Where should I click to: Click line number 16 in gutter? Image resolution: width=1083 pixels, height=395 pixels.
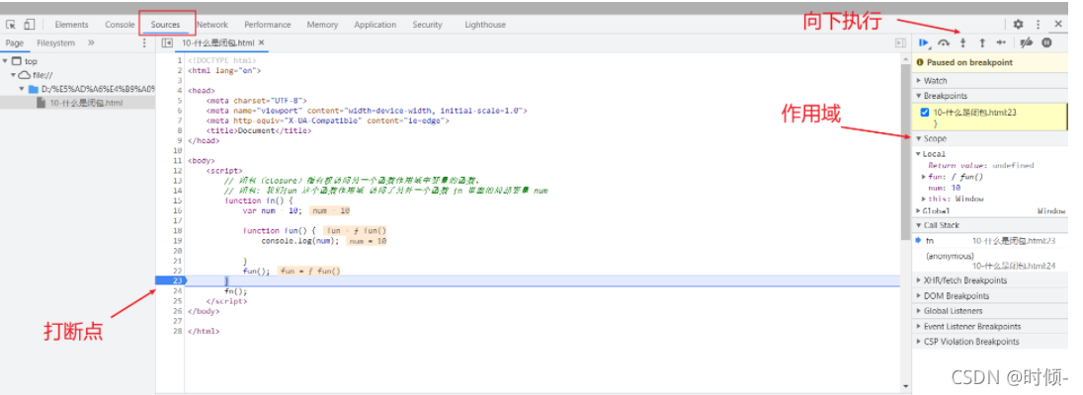click(x=178, y=210)
